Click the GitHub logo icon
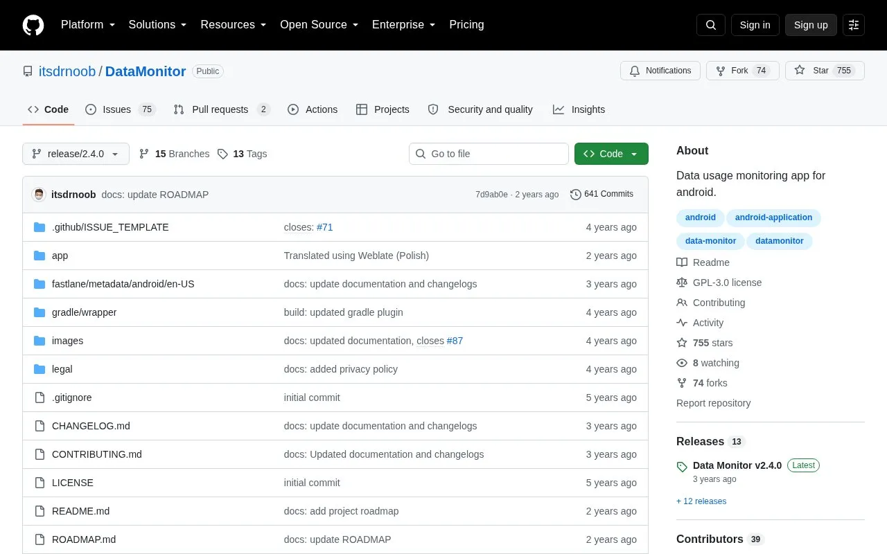 pos(33,25)
